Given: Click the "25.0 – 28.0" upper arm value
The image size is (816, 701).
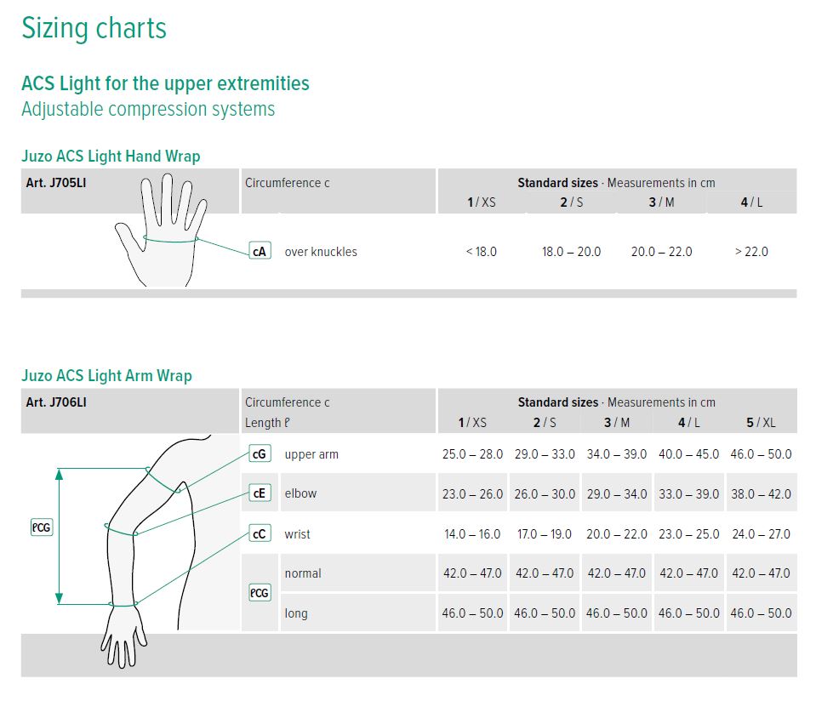Looking at the screenshot, I should click(x=472, y=454).
